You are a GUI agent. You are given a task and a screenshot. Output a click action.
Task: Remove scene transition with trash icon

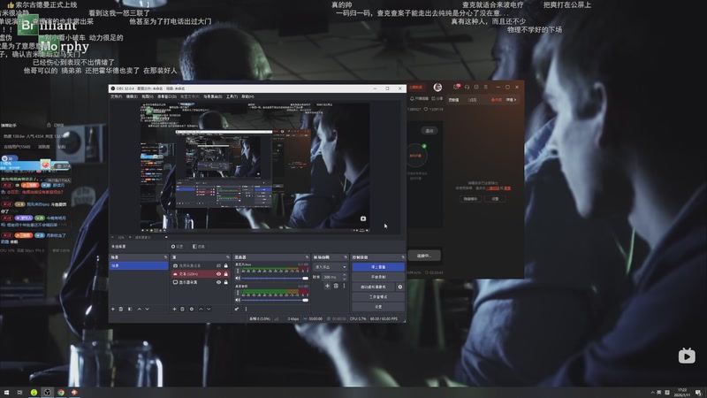pos(336,286)
